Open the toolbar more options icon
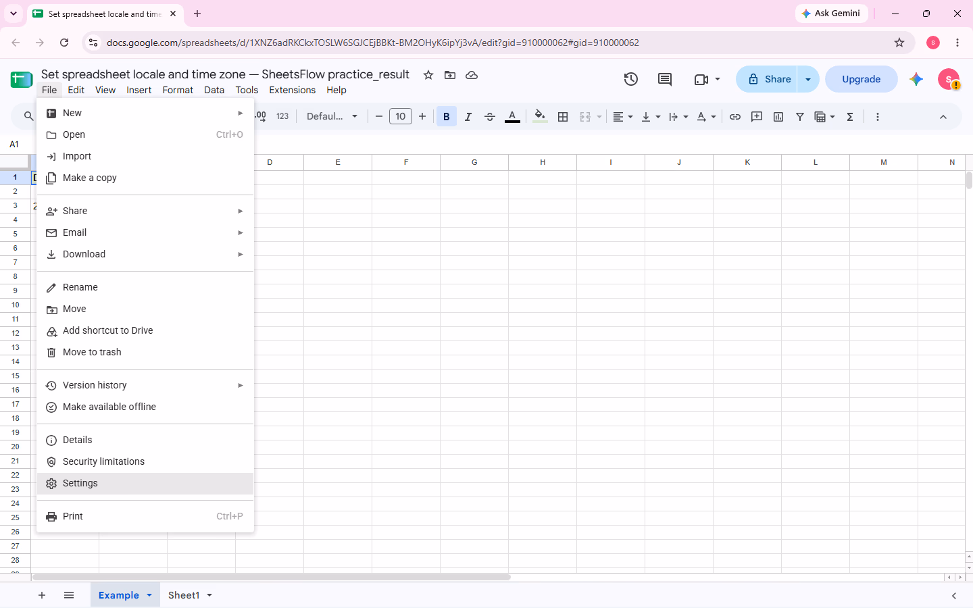The image size is (973, 608). click(877, 117)
